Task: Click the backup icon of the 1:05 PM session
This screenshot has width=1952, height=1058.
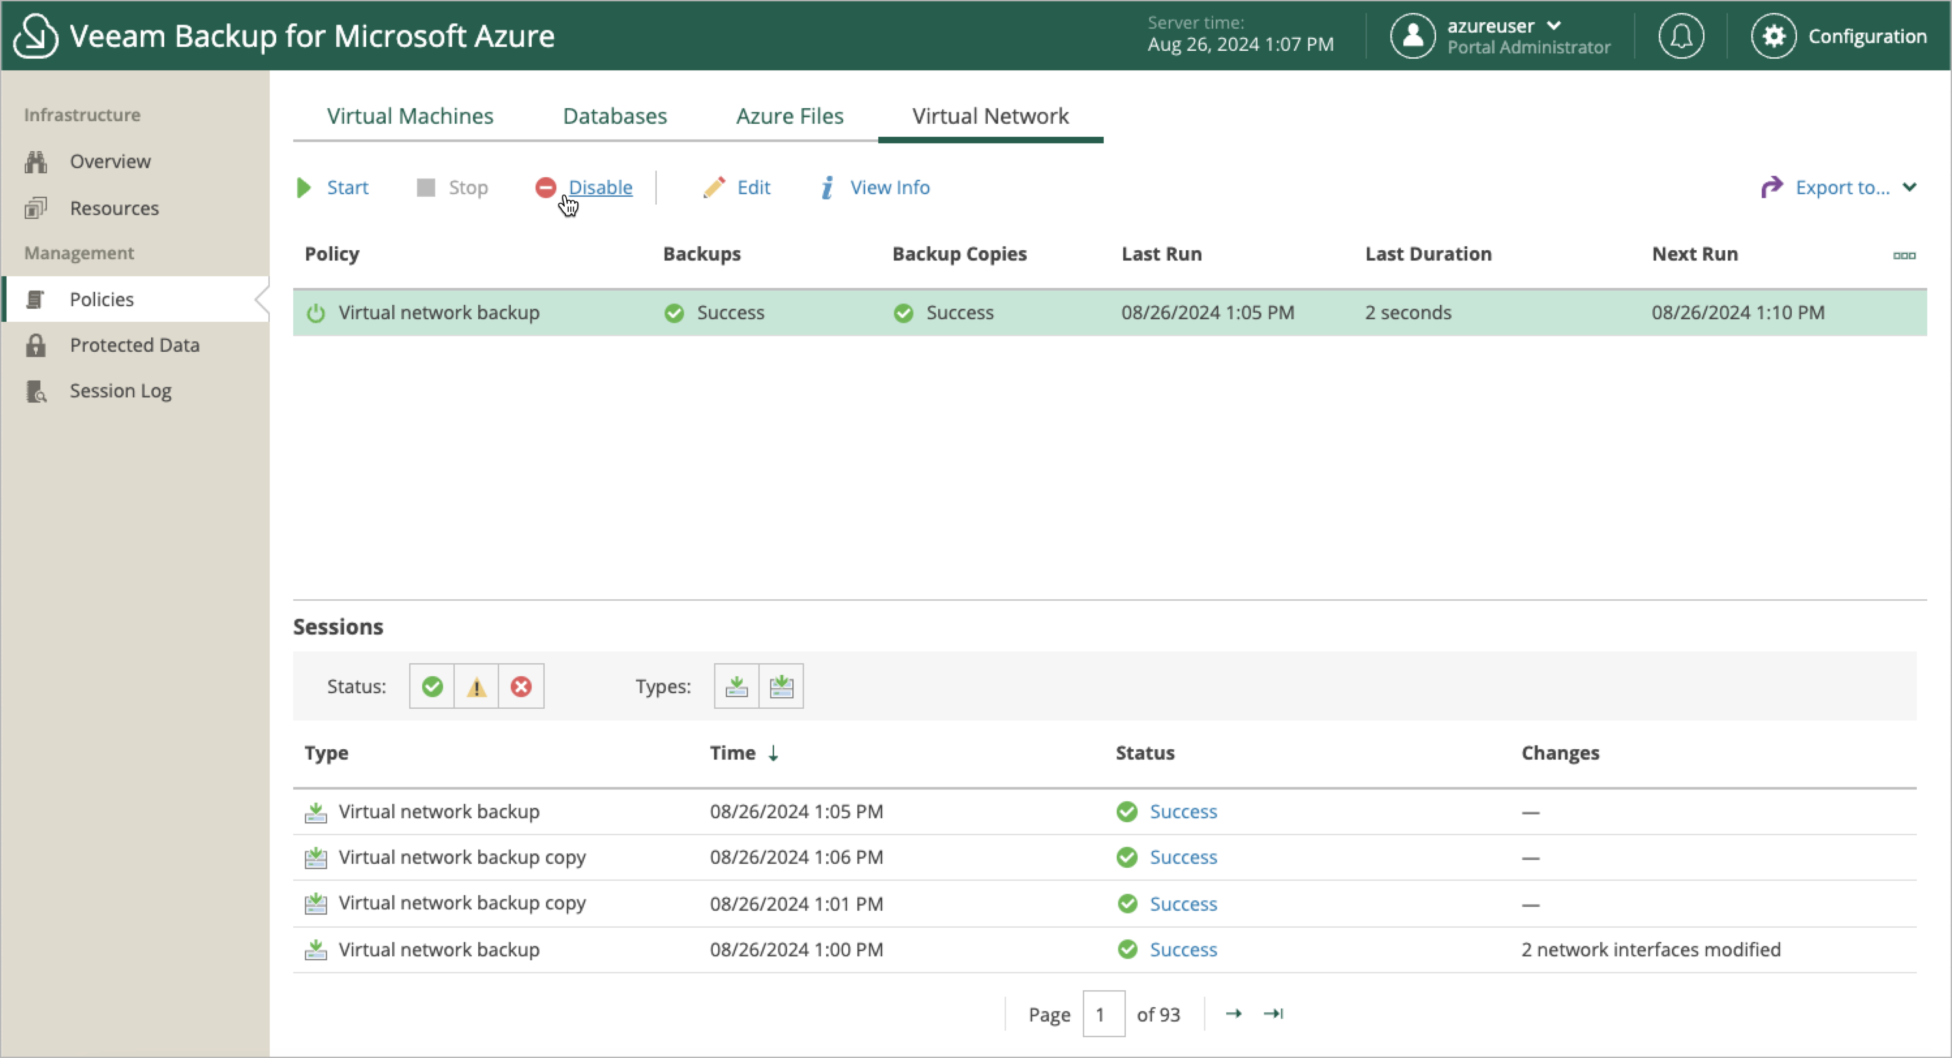Action: click(316, 812)
